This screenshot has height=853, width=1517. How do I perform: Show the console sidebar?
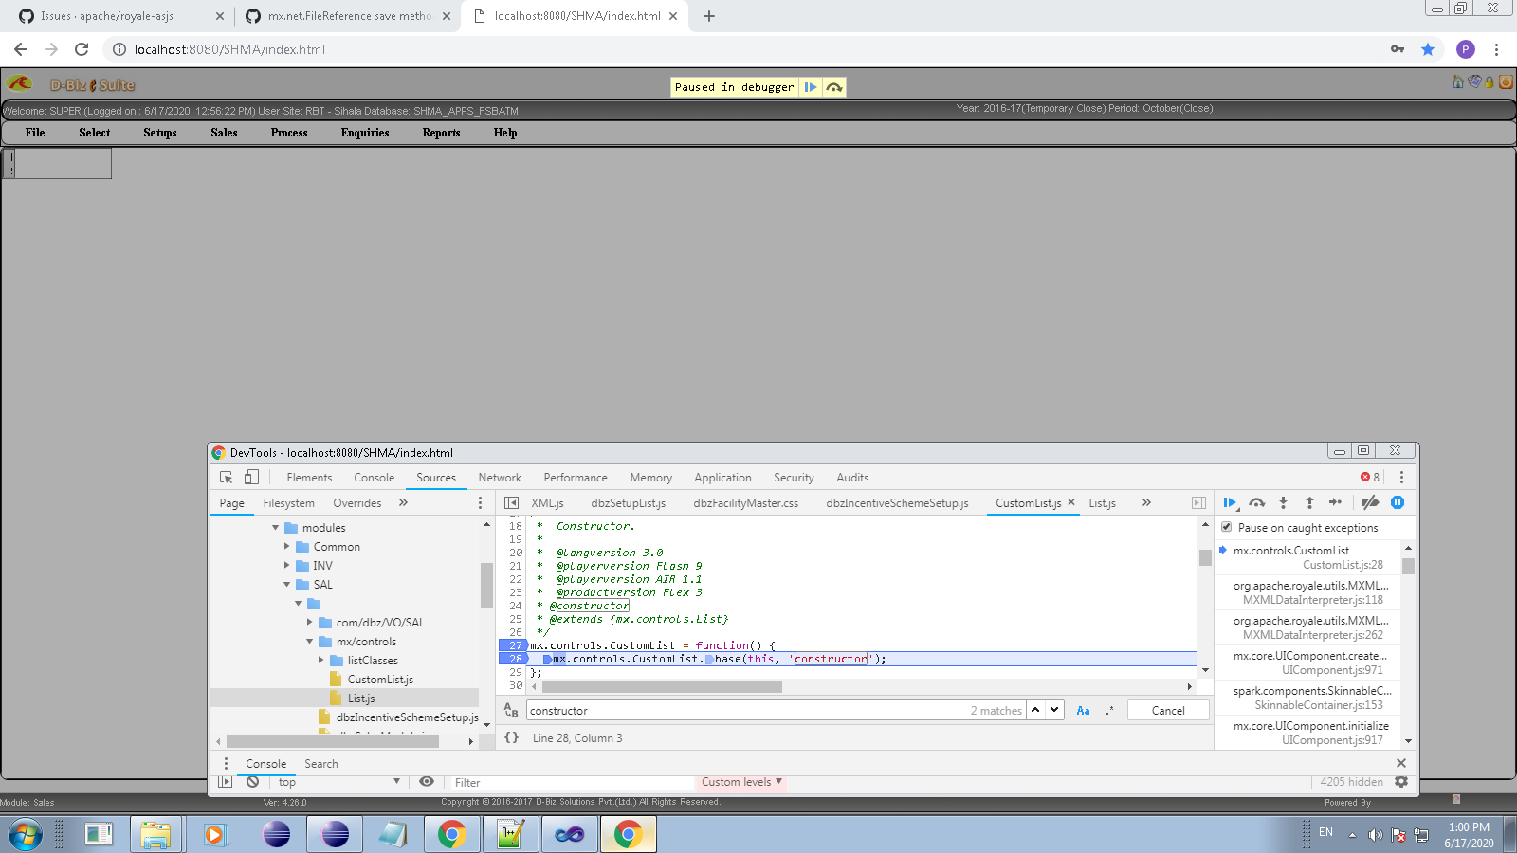(x=226, y=782)
